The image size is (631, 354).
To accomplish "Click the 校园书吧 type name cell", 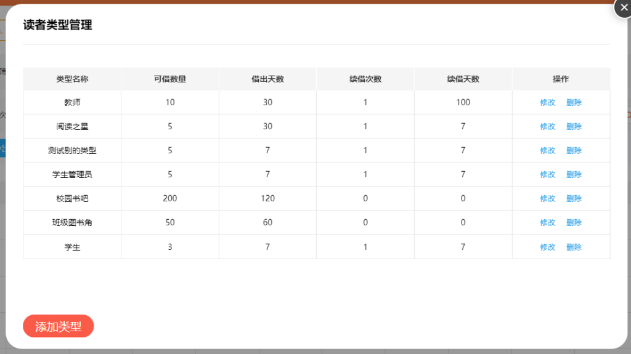I will (x=72, y=199).
